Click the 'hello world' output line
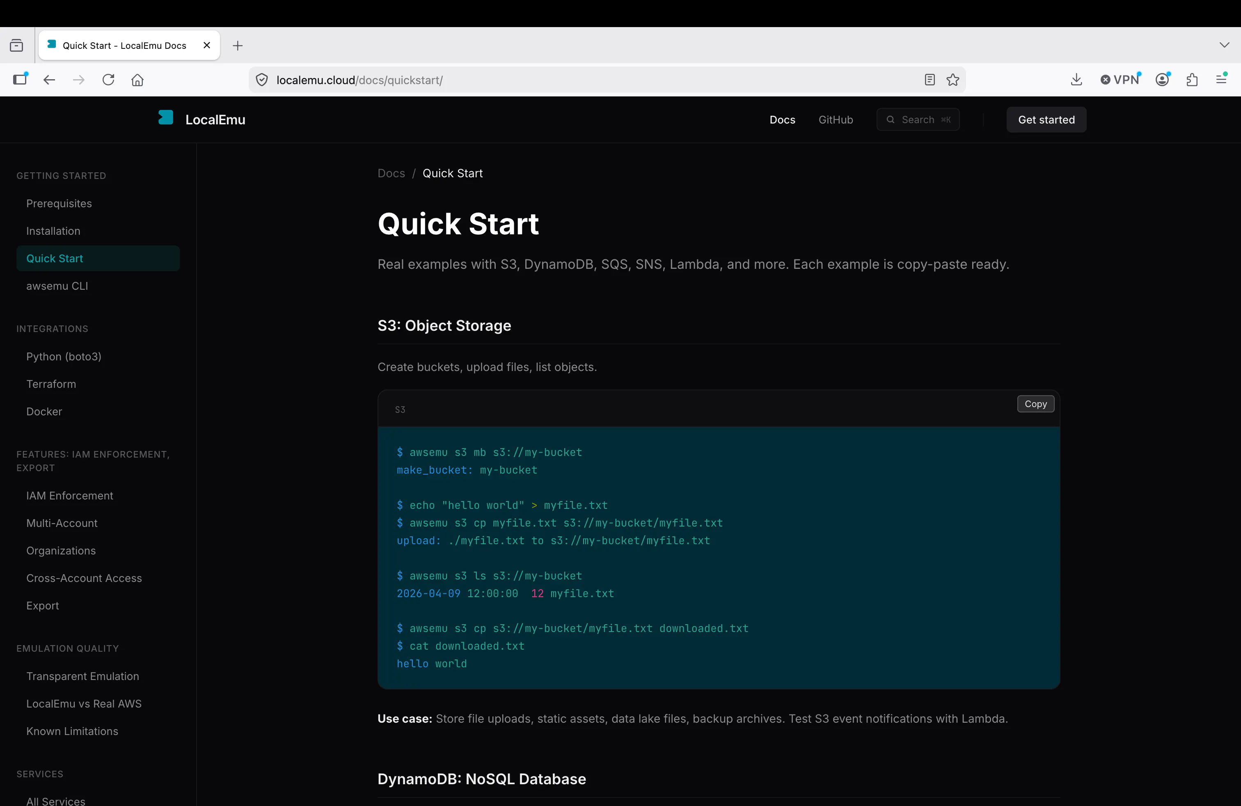 [x=432, y=664]
